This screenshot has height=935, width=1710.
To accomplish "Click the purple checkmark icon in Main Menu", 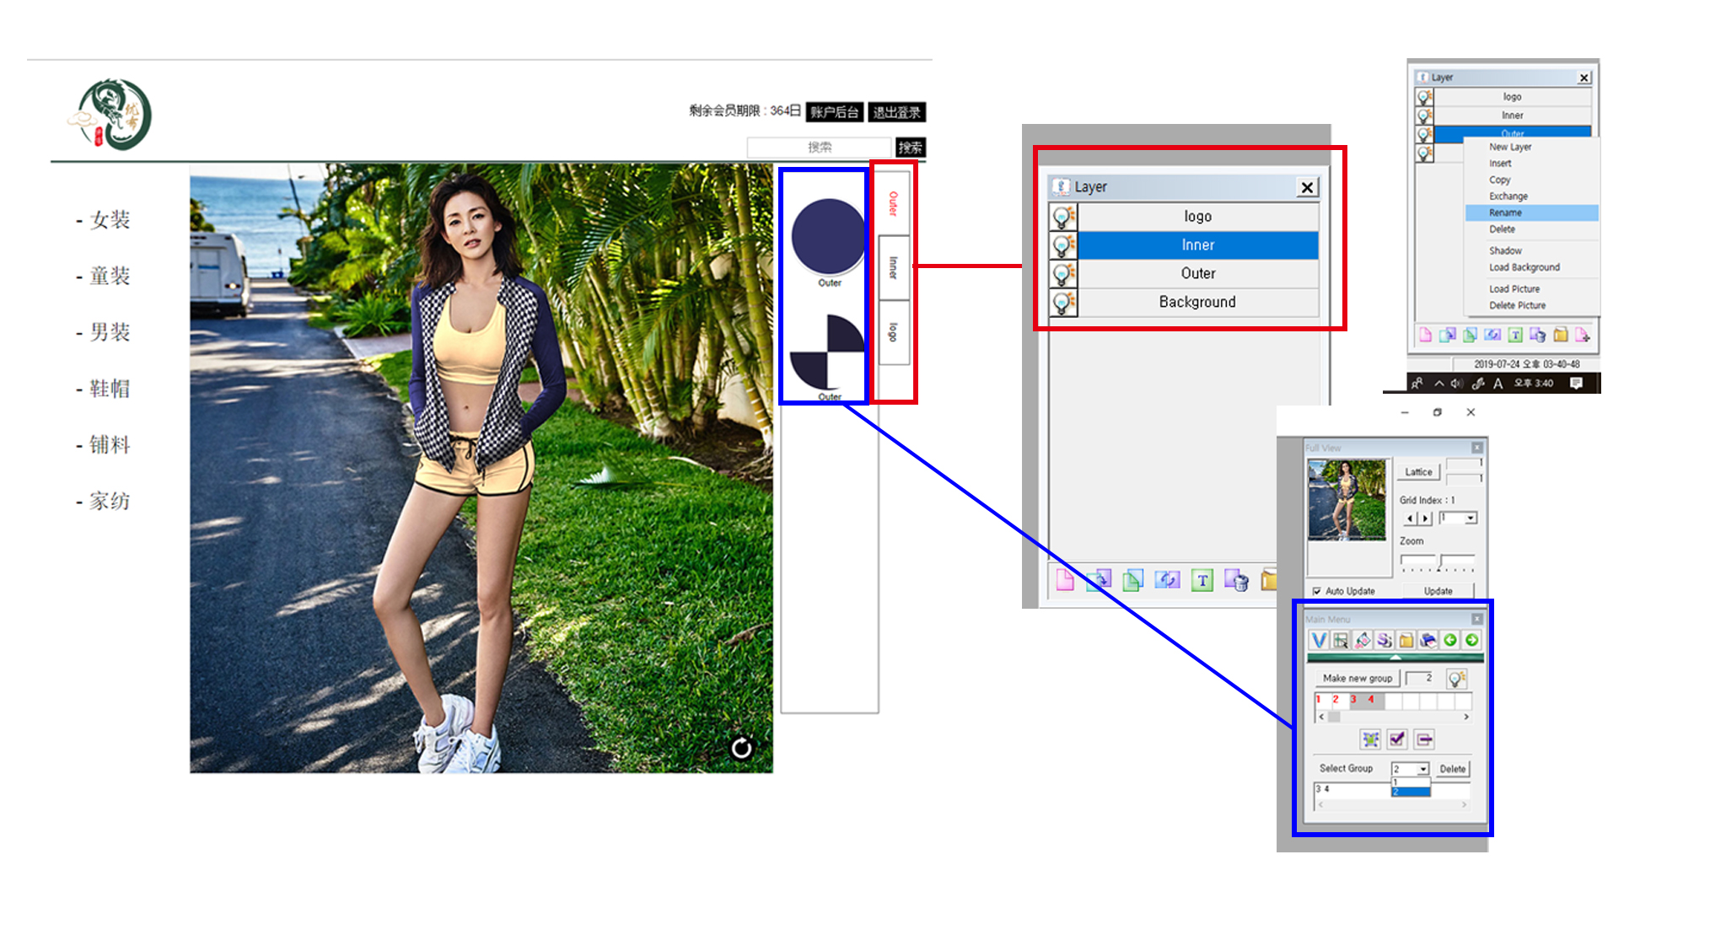I will click(x=1397, y=739).
